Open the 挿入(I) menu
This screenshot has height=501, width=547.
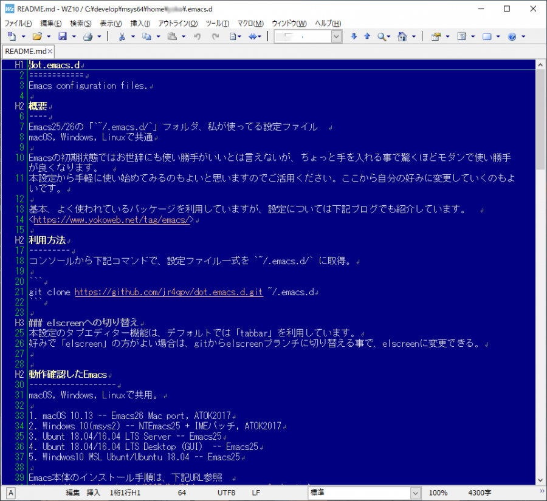click(x=140, y=23)
